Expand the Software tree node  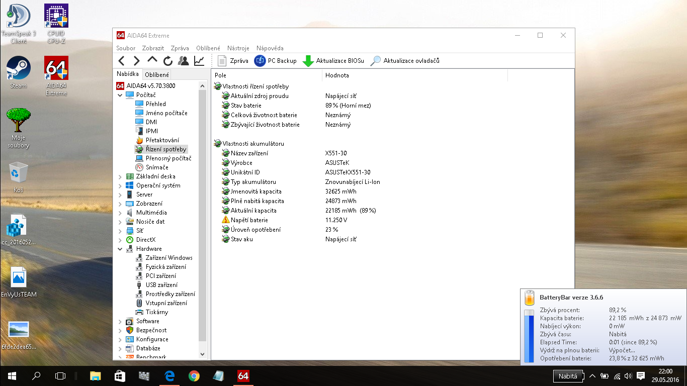[120, 321]
